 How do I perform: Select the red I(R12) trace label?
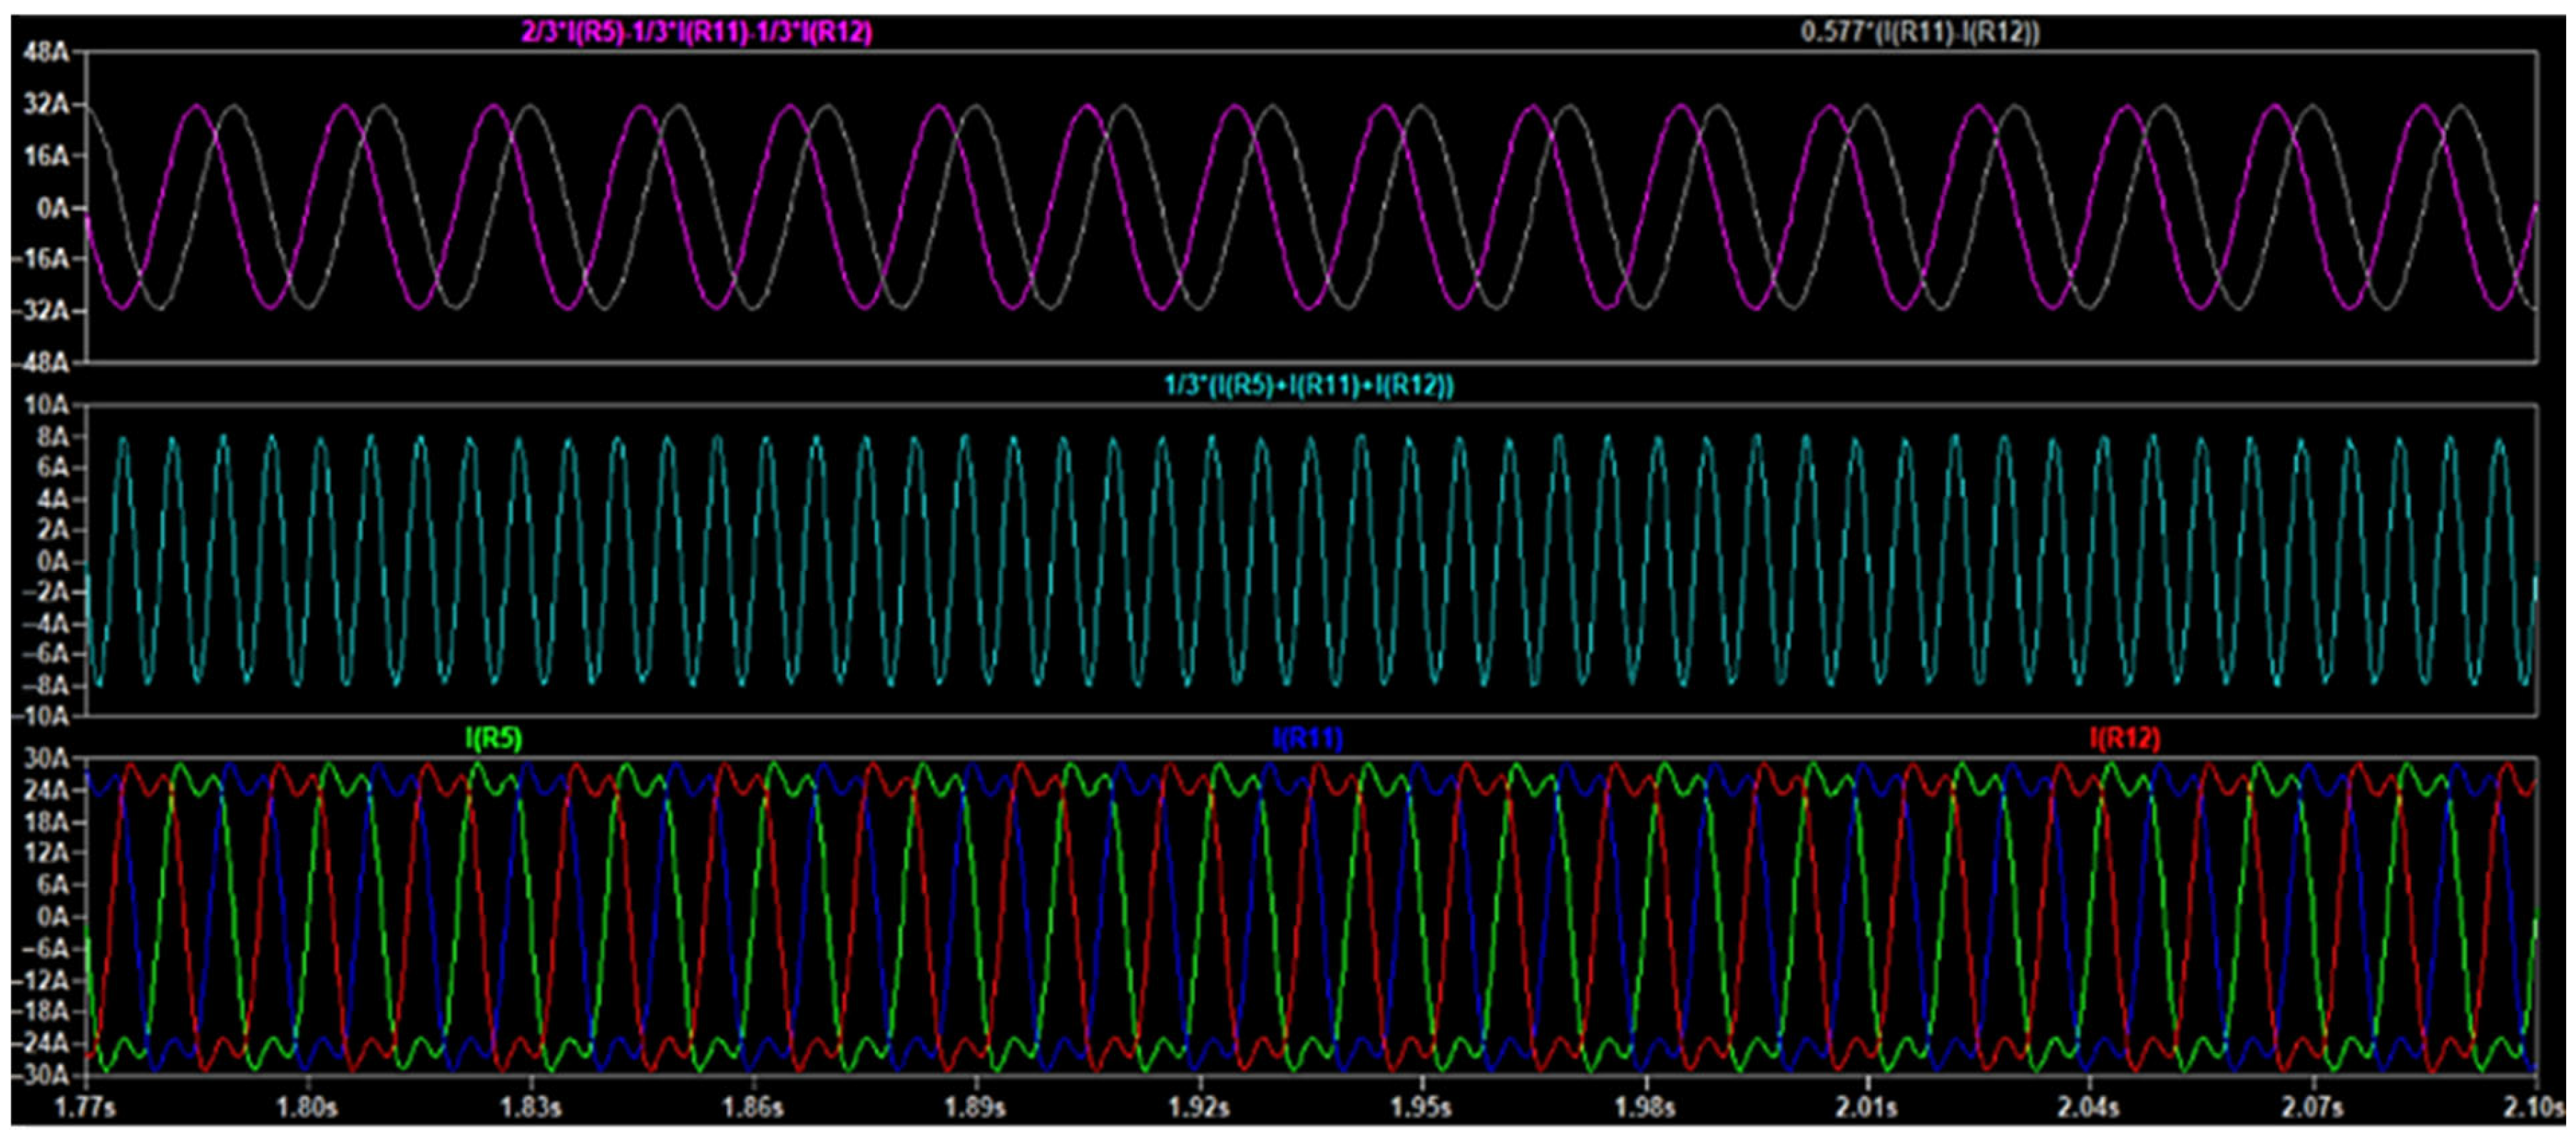click(2124, 739)
